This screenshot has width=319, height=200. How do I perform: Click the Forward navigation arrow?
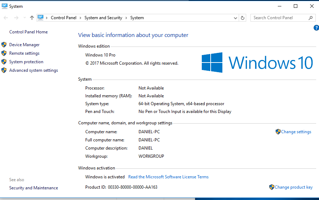[16, 18]
